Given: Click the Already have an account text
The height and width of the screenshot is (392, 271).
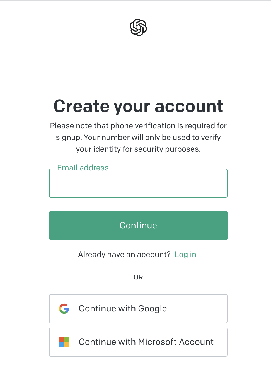Looking at the screenshot, I should [x=124, y=255].
